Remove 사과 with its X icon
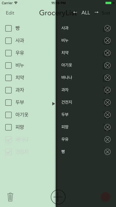Image resolution: width=116 pixels, height=207 pixels. tap(107, 28)
